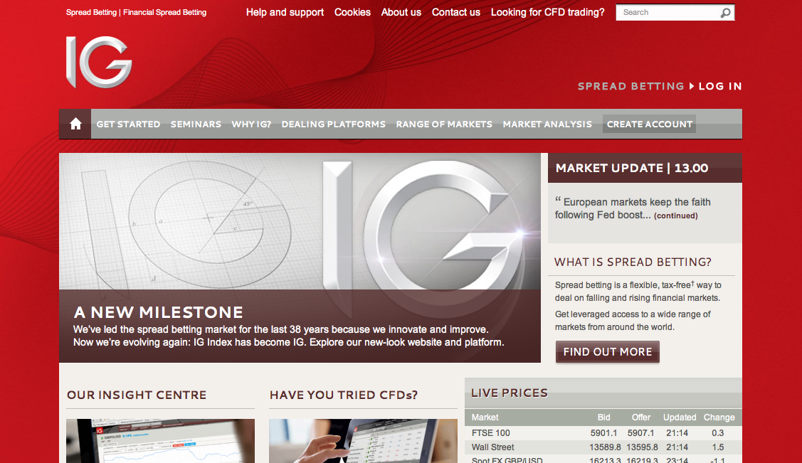The height and width of the screenshot is (463, 802).
Task: Open the Cookies link
Action: tap(352, 12)
